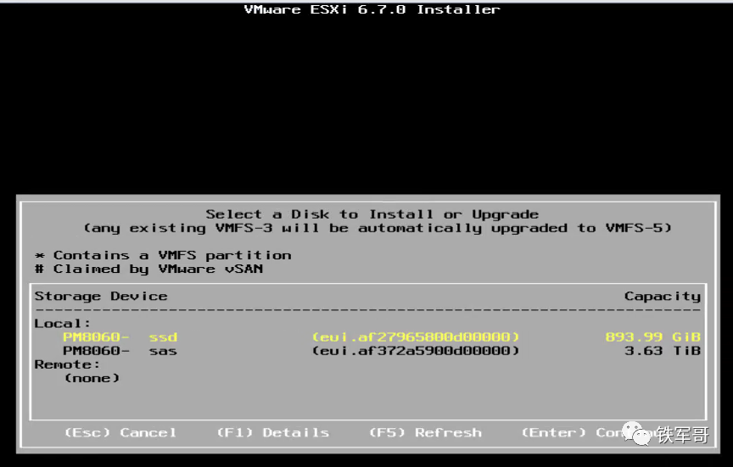Click the Remote: section label
The image size is (733, 467).
click(x=67, y=364)
